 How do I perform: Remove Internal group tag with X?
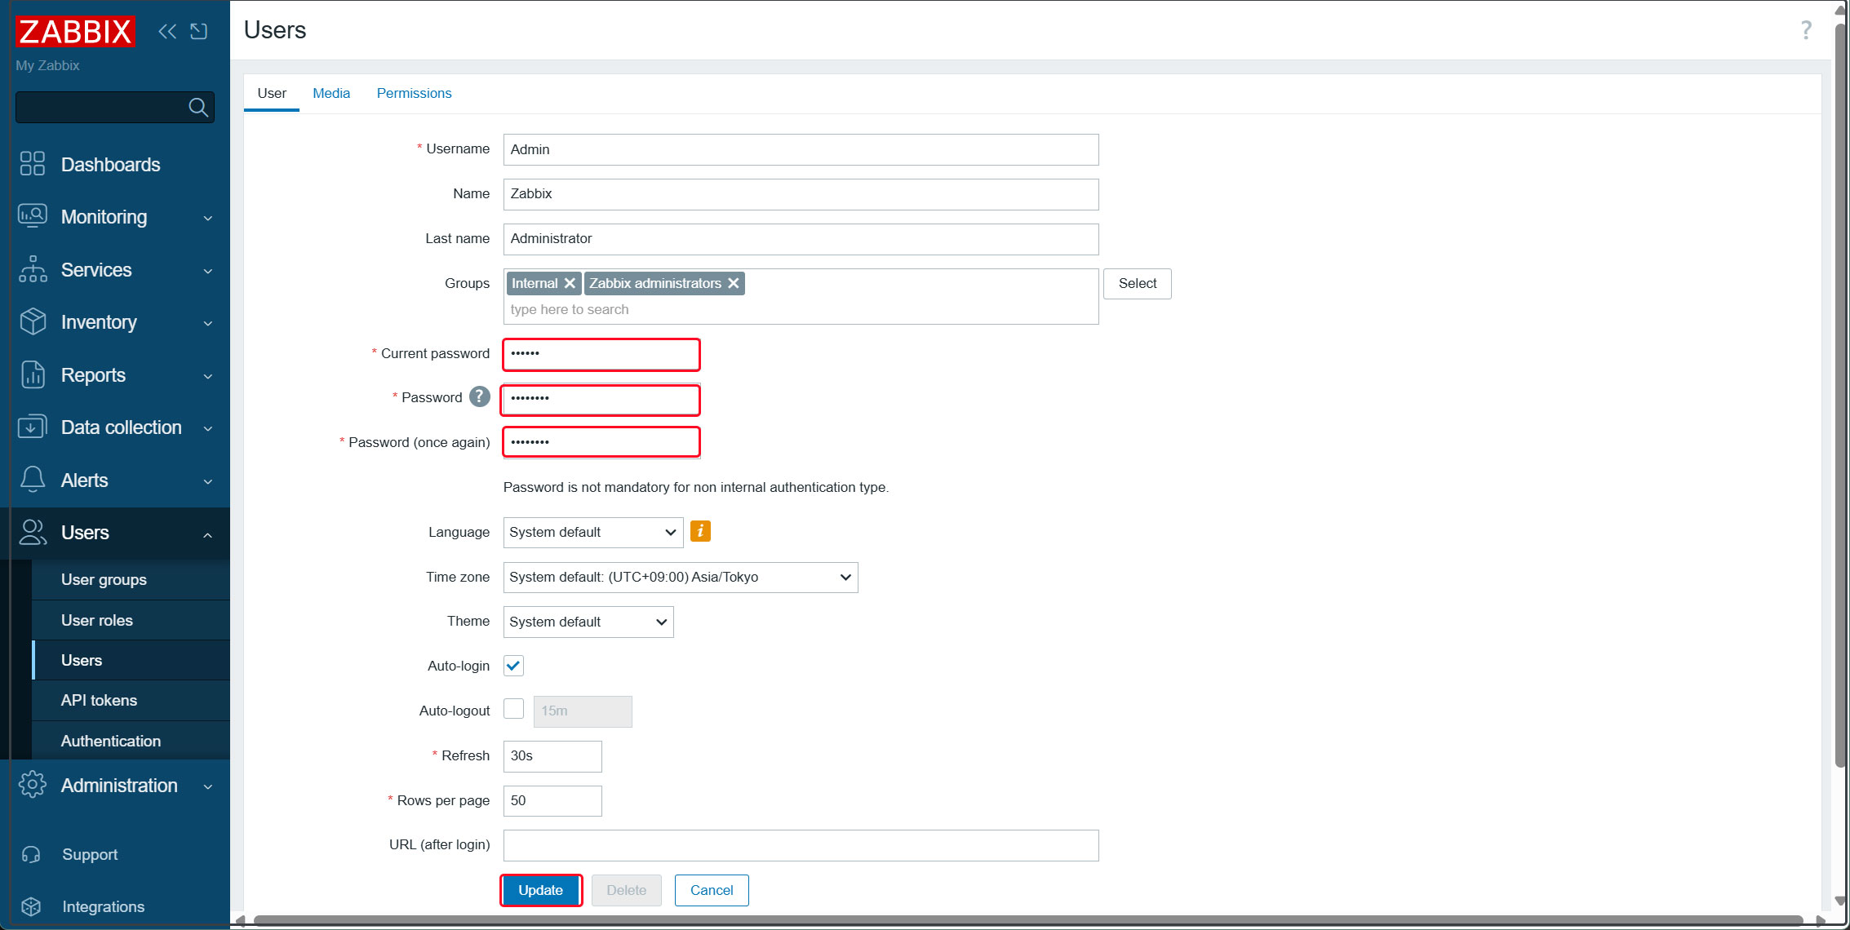[x=570, y=283]
